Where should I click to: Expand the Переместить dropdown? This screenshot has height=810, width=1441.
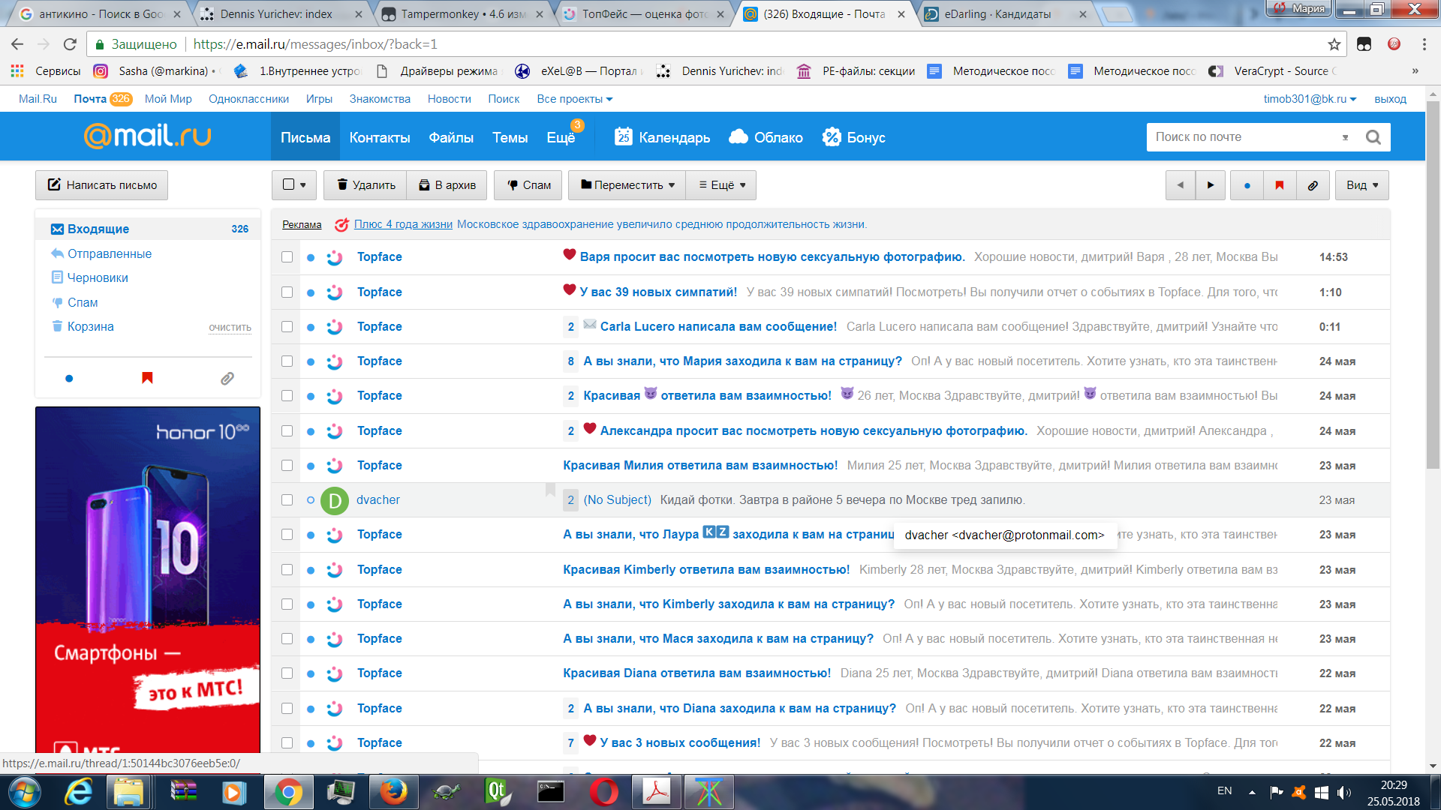(x=627, y=185)
